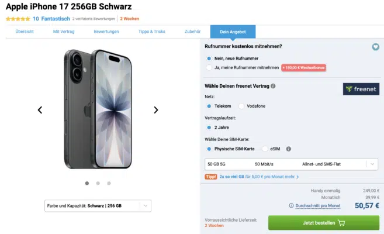The width and height of the screenshot is (384, 234).
Task: Select the eSIM card option
Action: tap(265, 149)
